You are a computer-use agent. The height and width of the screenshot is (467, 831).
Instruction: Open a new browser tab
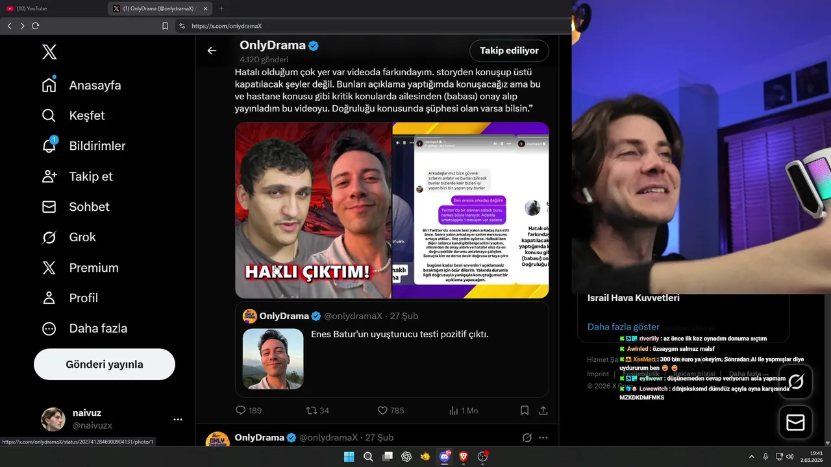[x=221, y=8]
